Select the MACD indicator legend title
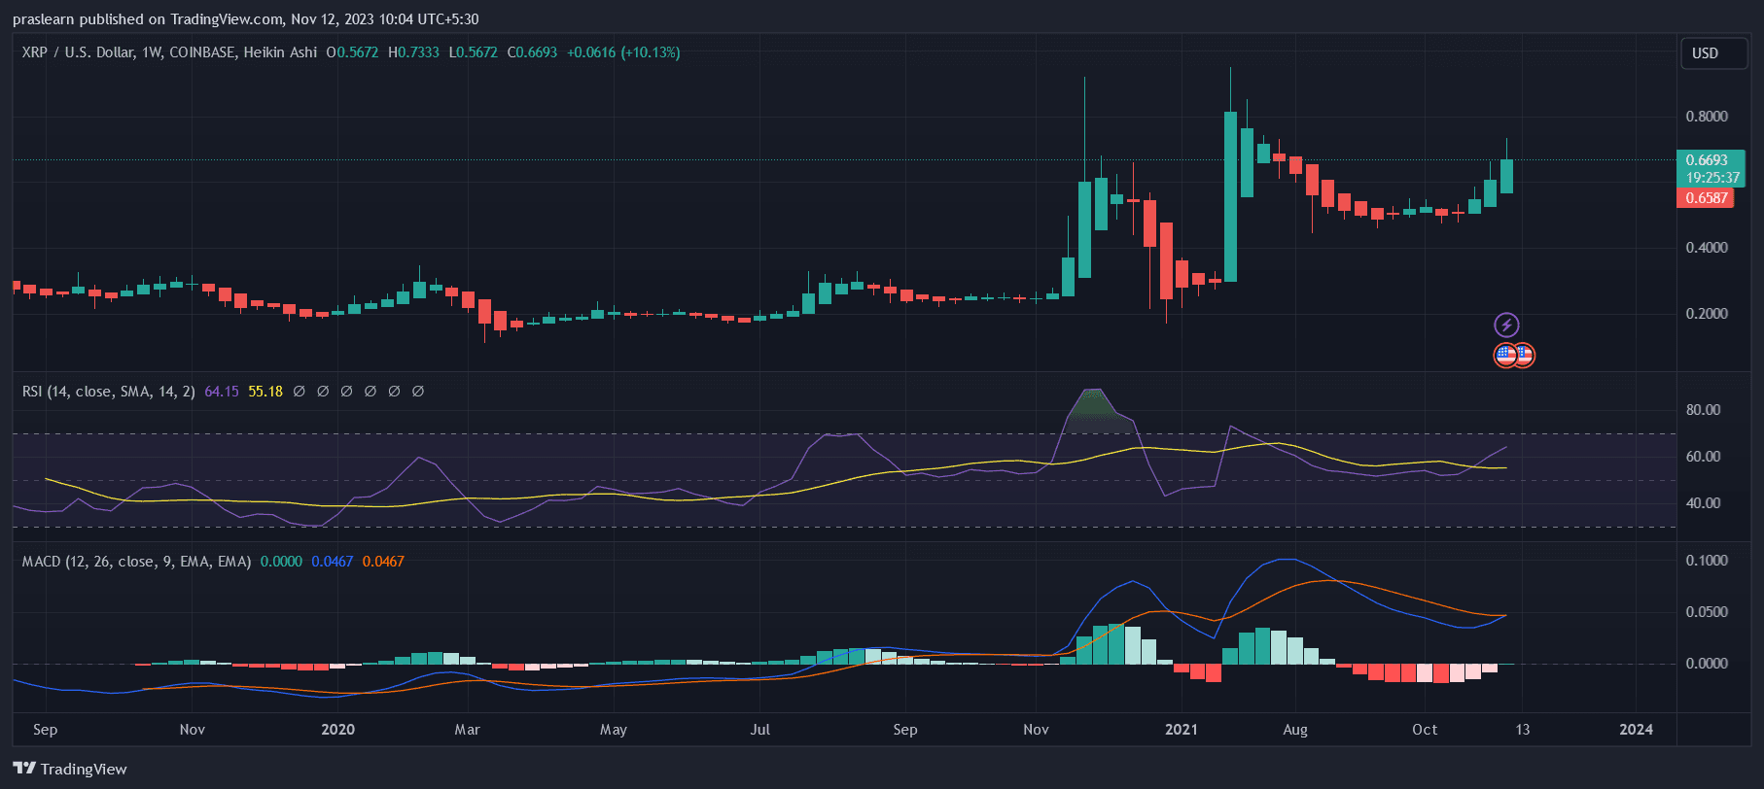 pyautogui.click(x=136, y=562)
